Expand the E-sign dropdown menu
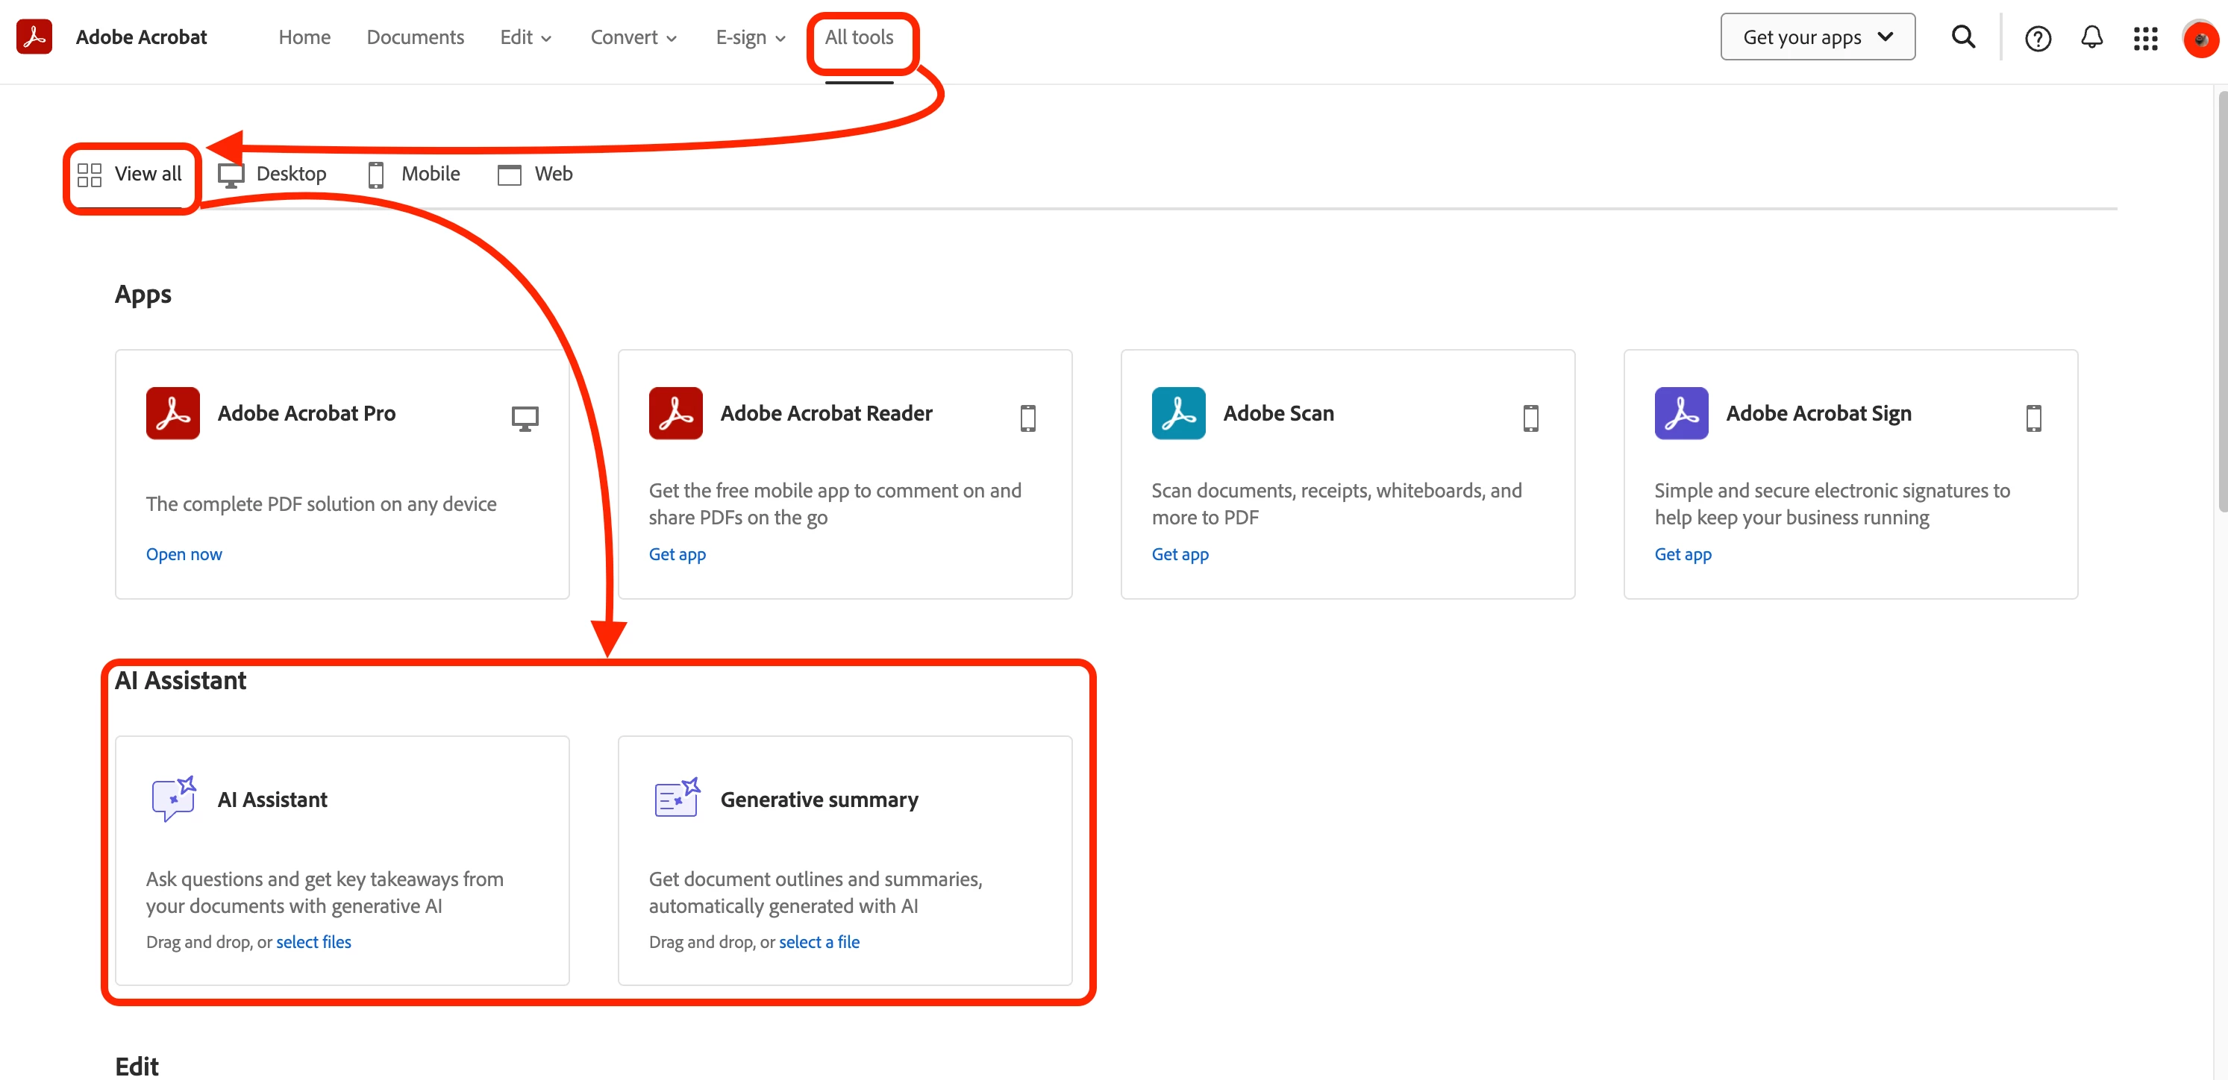2228x1080 pixels. tap(750, 37)
